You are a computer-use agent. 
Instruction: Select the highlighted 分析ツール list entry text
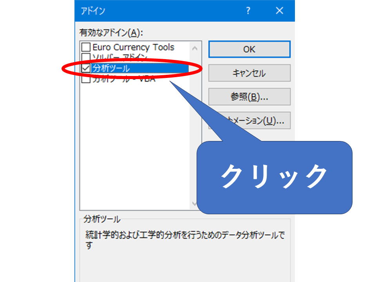[111, 68]
